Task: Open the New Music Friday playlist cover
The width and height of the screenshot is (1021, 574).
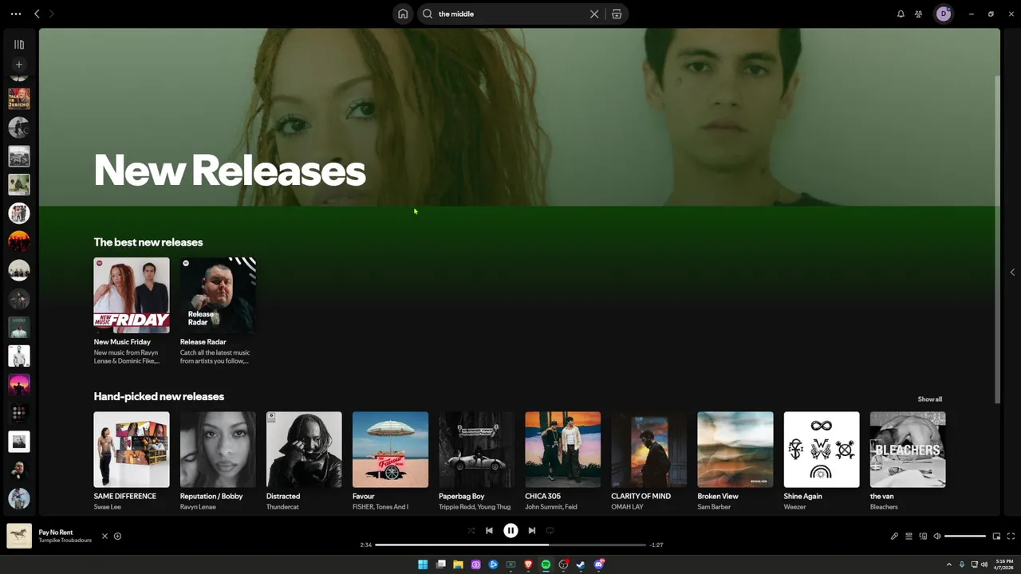Action: click(x=132, y=295)
